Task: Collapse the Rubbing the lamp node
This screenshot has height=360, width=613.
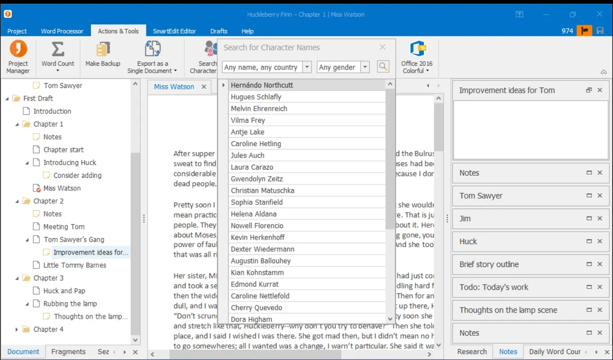Action: [27, 304]
